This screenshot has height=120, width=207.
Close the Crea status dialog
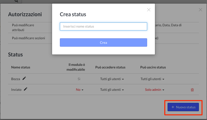pyautogui.click(x=149, y=10)
